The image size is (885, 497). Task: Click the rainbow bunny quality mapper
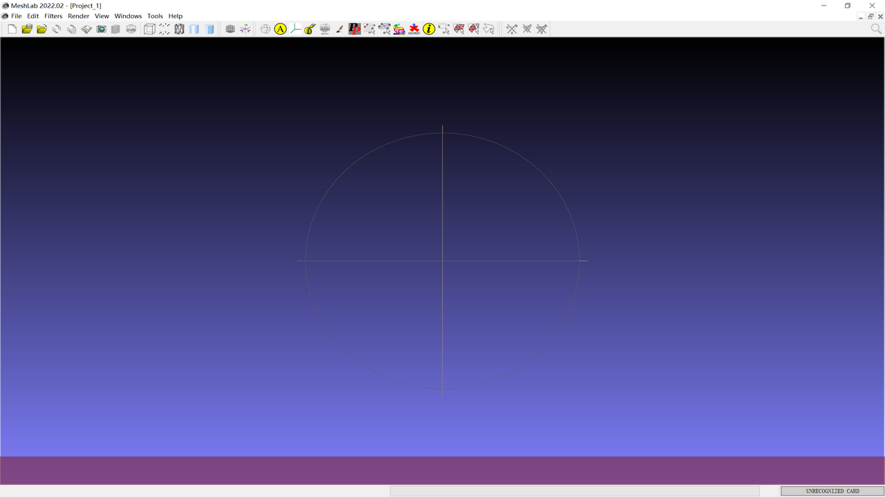(x=400, y=29)
